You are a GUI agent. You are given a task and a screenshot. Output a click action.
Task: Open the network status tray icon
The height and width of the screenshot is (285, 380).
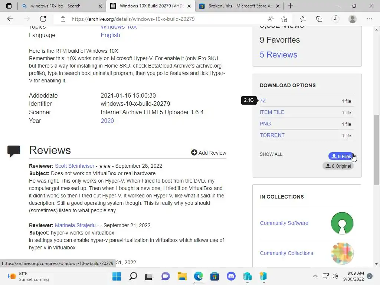tap(326, 276)
